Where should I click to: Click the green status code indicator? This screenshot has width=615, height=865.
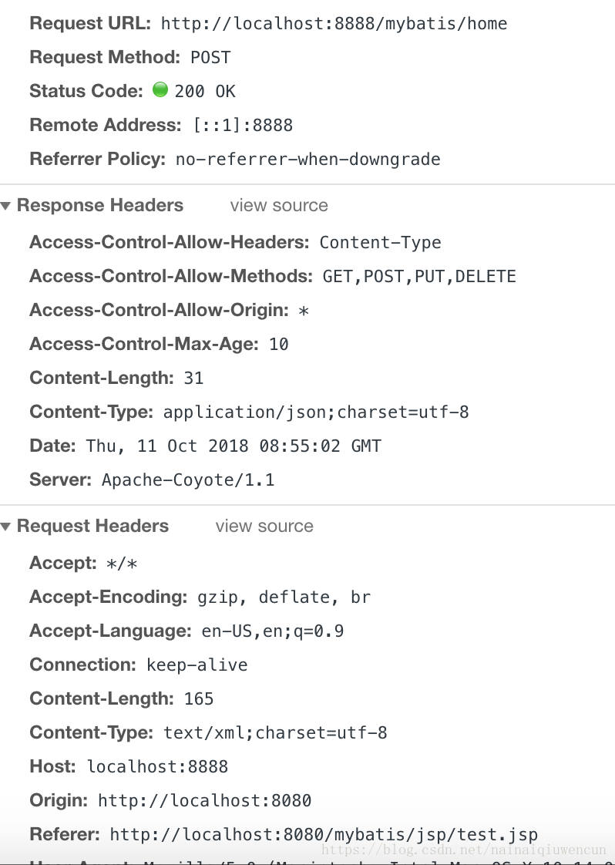pyautogui.click(x=160, y=89)
